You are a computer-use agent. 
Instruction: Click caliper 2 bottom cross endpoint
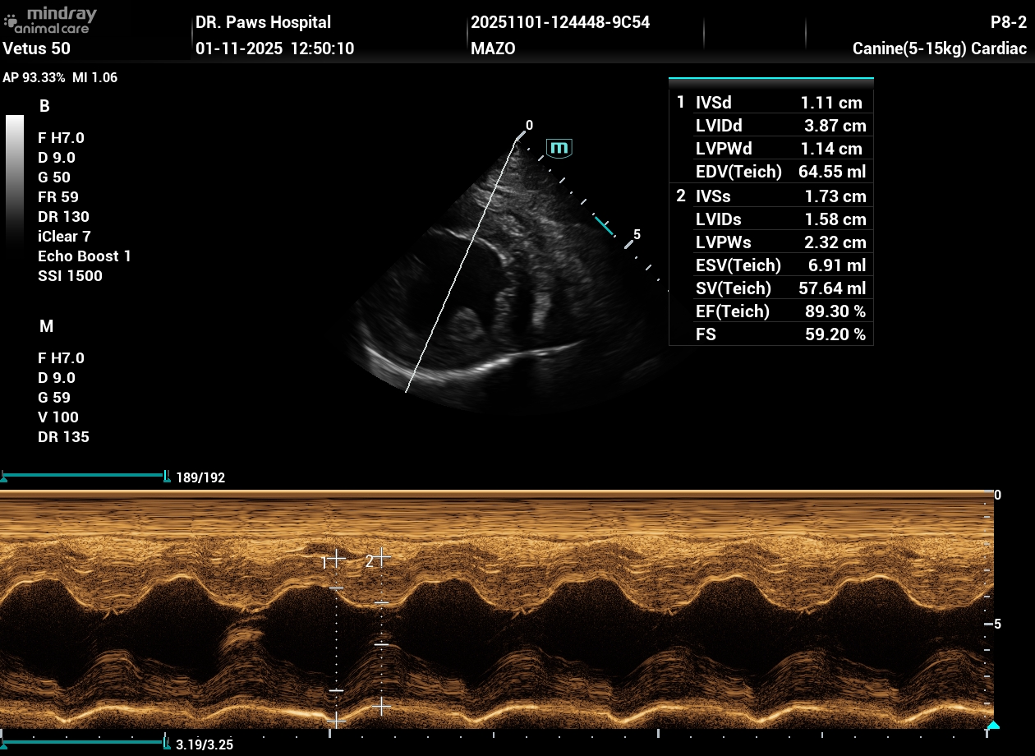tap(381, 706)
